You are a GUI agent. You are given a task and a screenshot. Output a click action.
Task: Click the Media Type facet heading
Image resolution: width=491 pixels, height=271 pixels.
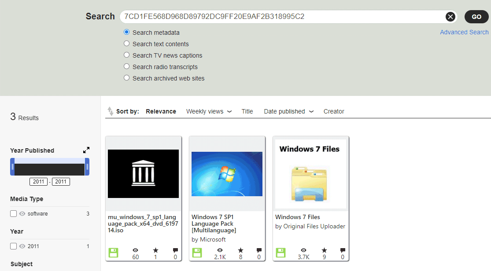(x=26, y=199)
